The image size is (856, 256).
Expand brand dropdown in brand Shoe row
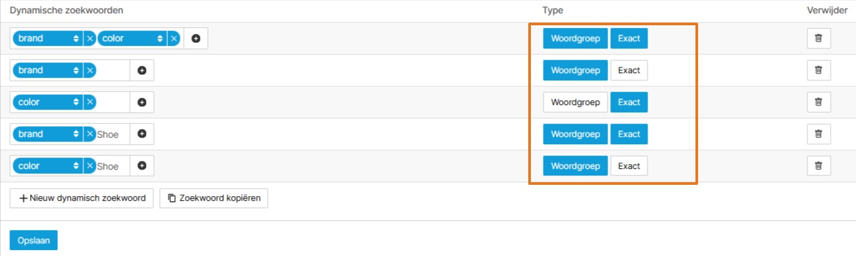48,134
